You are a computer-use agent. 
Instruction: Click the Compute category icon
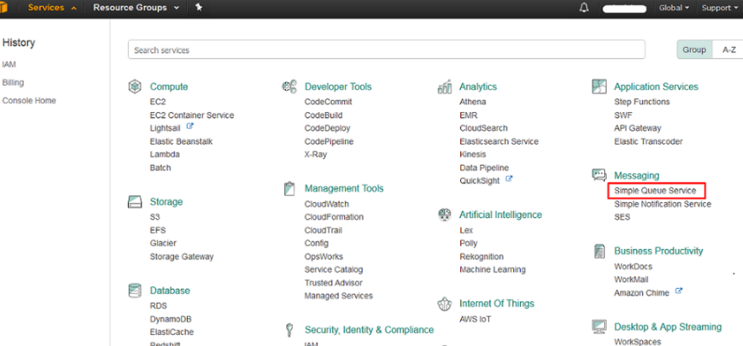[x=134, y=87]
